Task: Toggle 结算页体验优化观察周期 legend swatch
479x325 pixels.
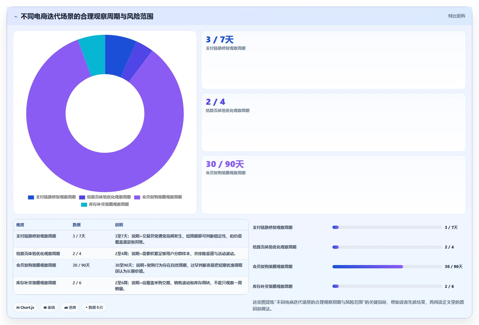Action: (82, 197)
